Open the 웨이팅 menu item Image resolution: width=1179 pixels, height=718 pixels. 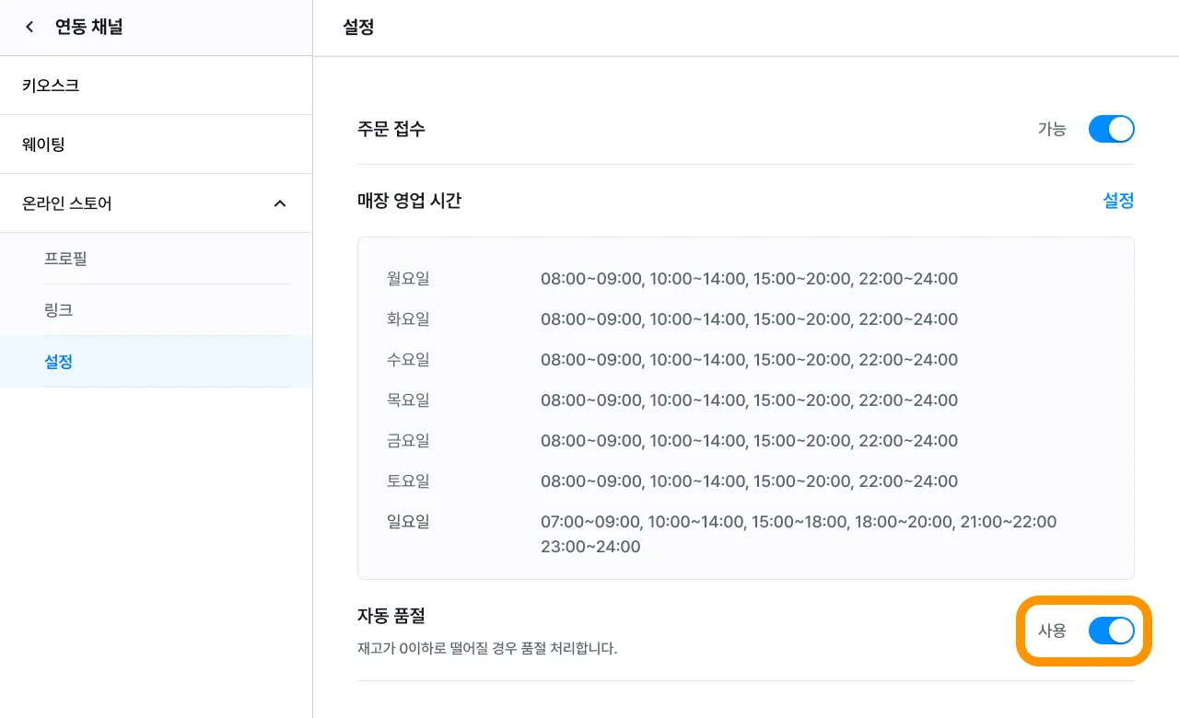pos(43,145)
